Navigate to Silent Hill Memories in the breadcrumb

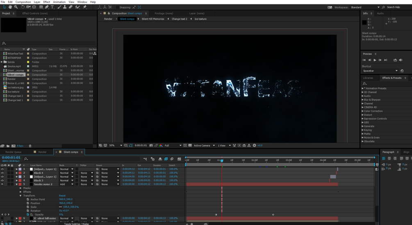pos(153,19)
